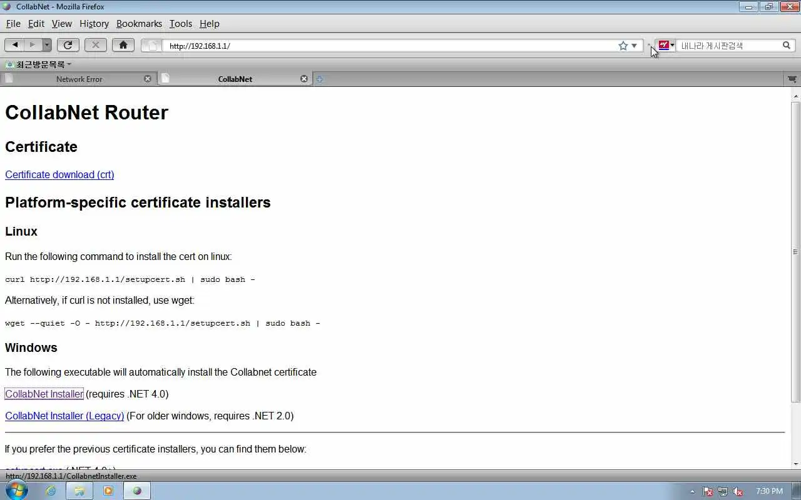801x500 pixels.
Task: Switch to the Network Error tab
Action: pos(78,79)
